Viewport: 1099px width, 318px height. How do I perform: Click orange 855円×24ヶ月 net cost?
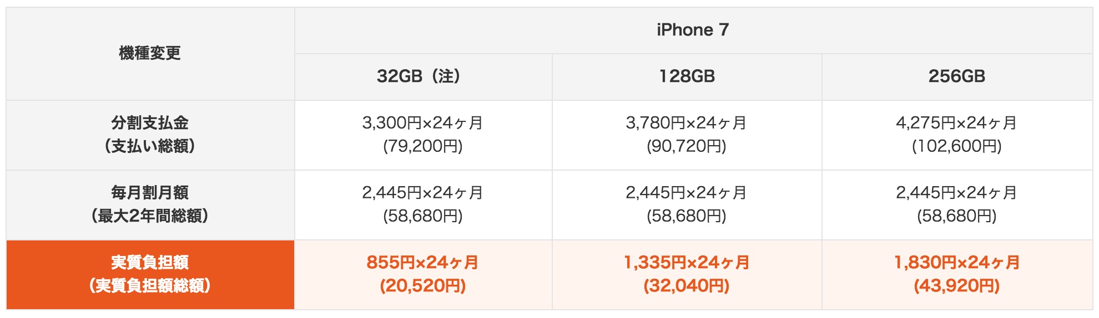click(x=423, y=263)
